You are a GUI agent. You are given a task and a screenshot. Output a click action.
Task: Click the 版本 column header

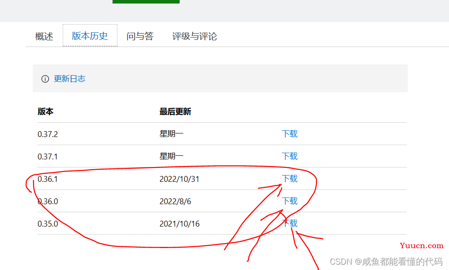coord(46,111)
